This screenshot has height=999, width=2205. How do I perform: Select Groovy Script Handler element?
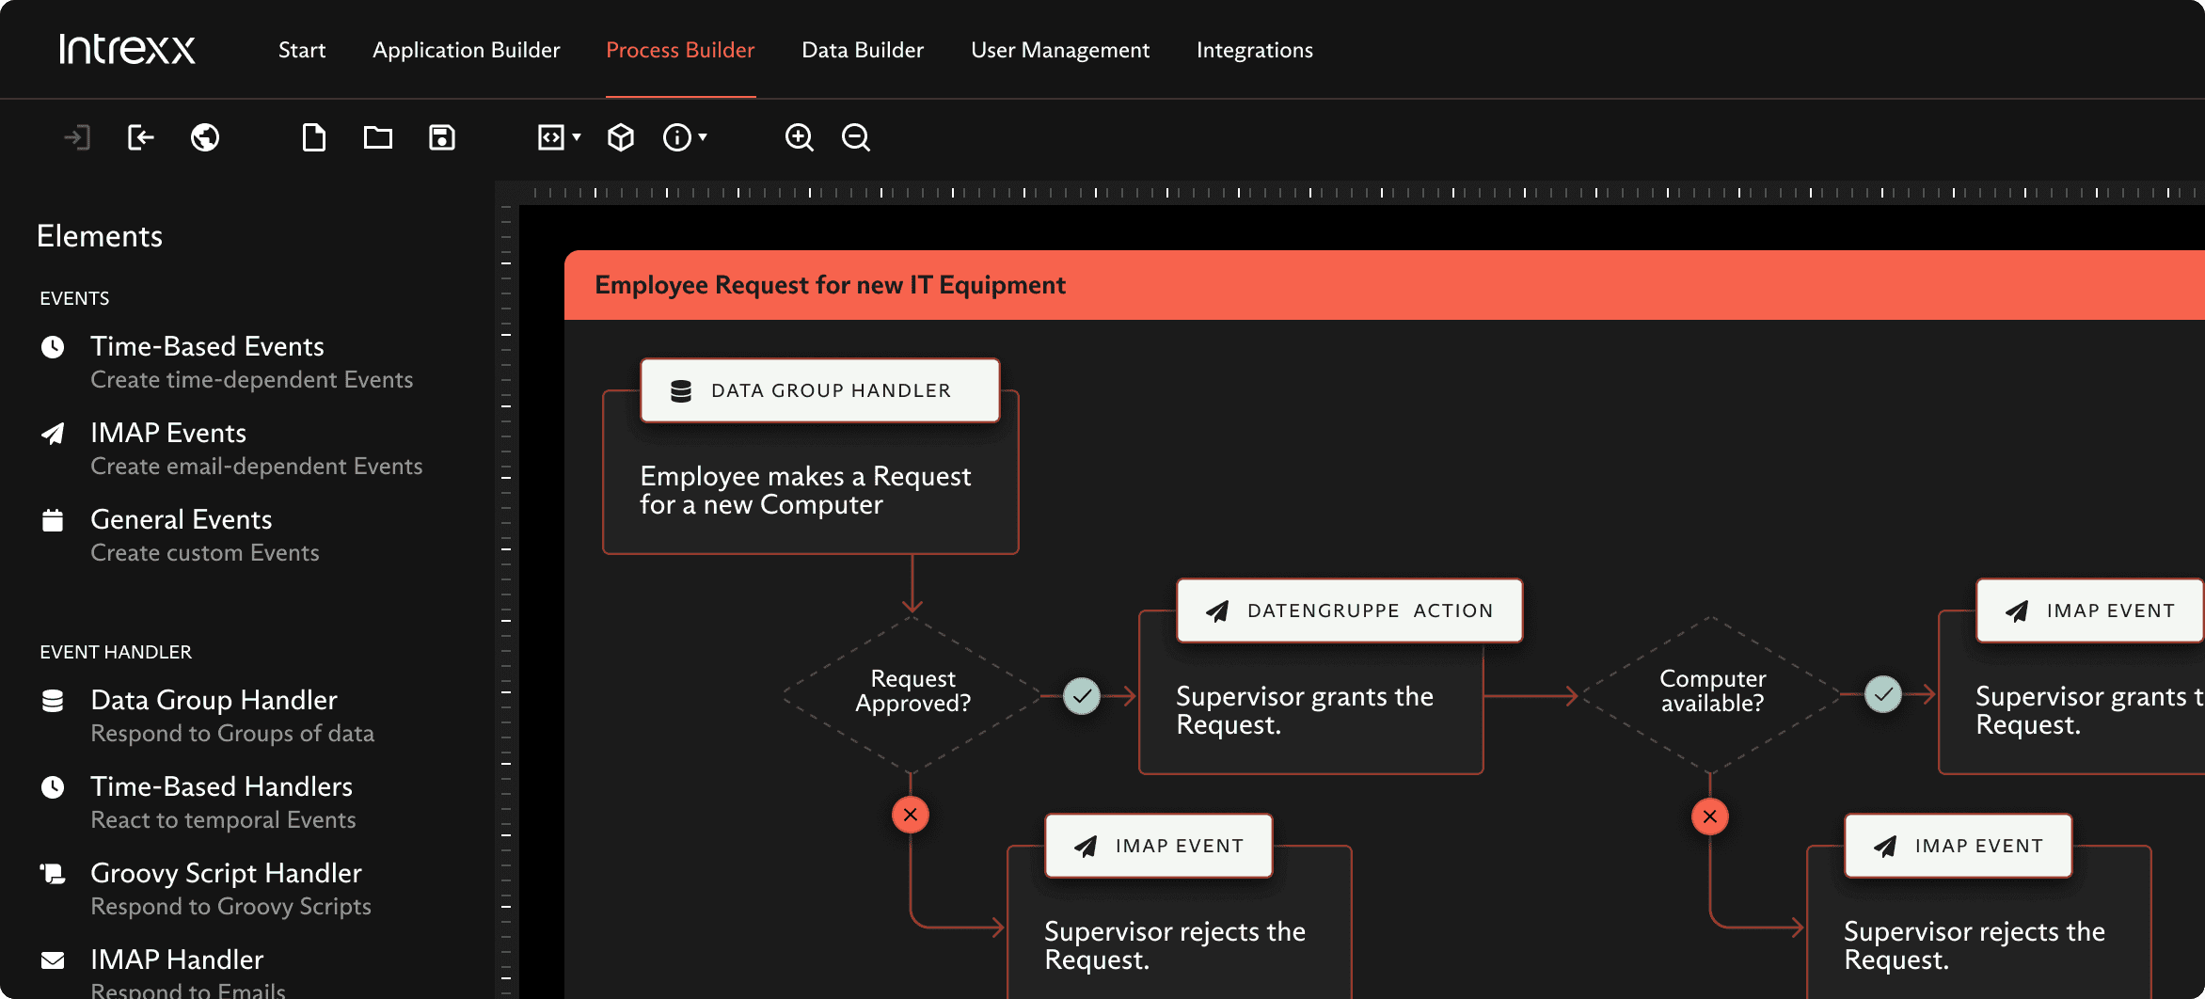pyautogui.click(x=226, y=873)
